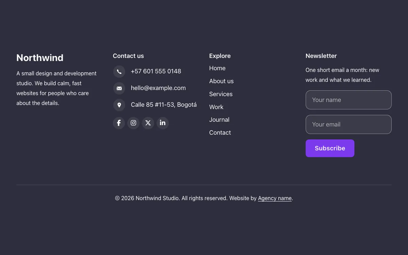Focus the Your email input field
This screenshot has height=255, width=408.
348,124
